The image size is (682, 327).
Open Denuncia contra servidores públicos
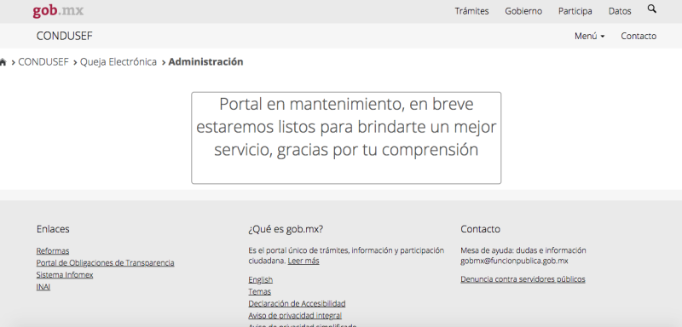click(x=523, y=279)
